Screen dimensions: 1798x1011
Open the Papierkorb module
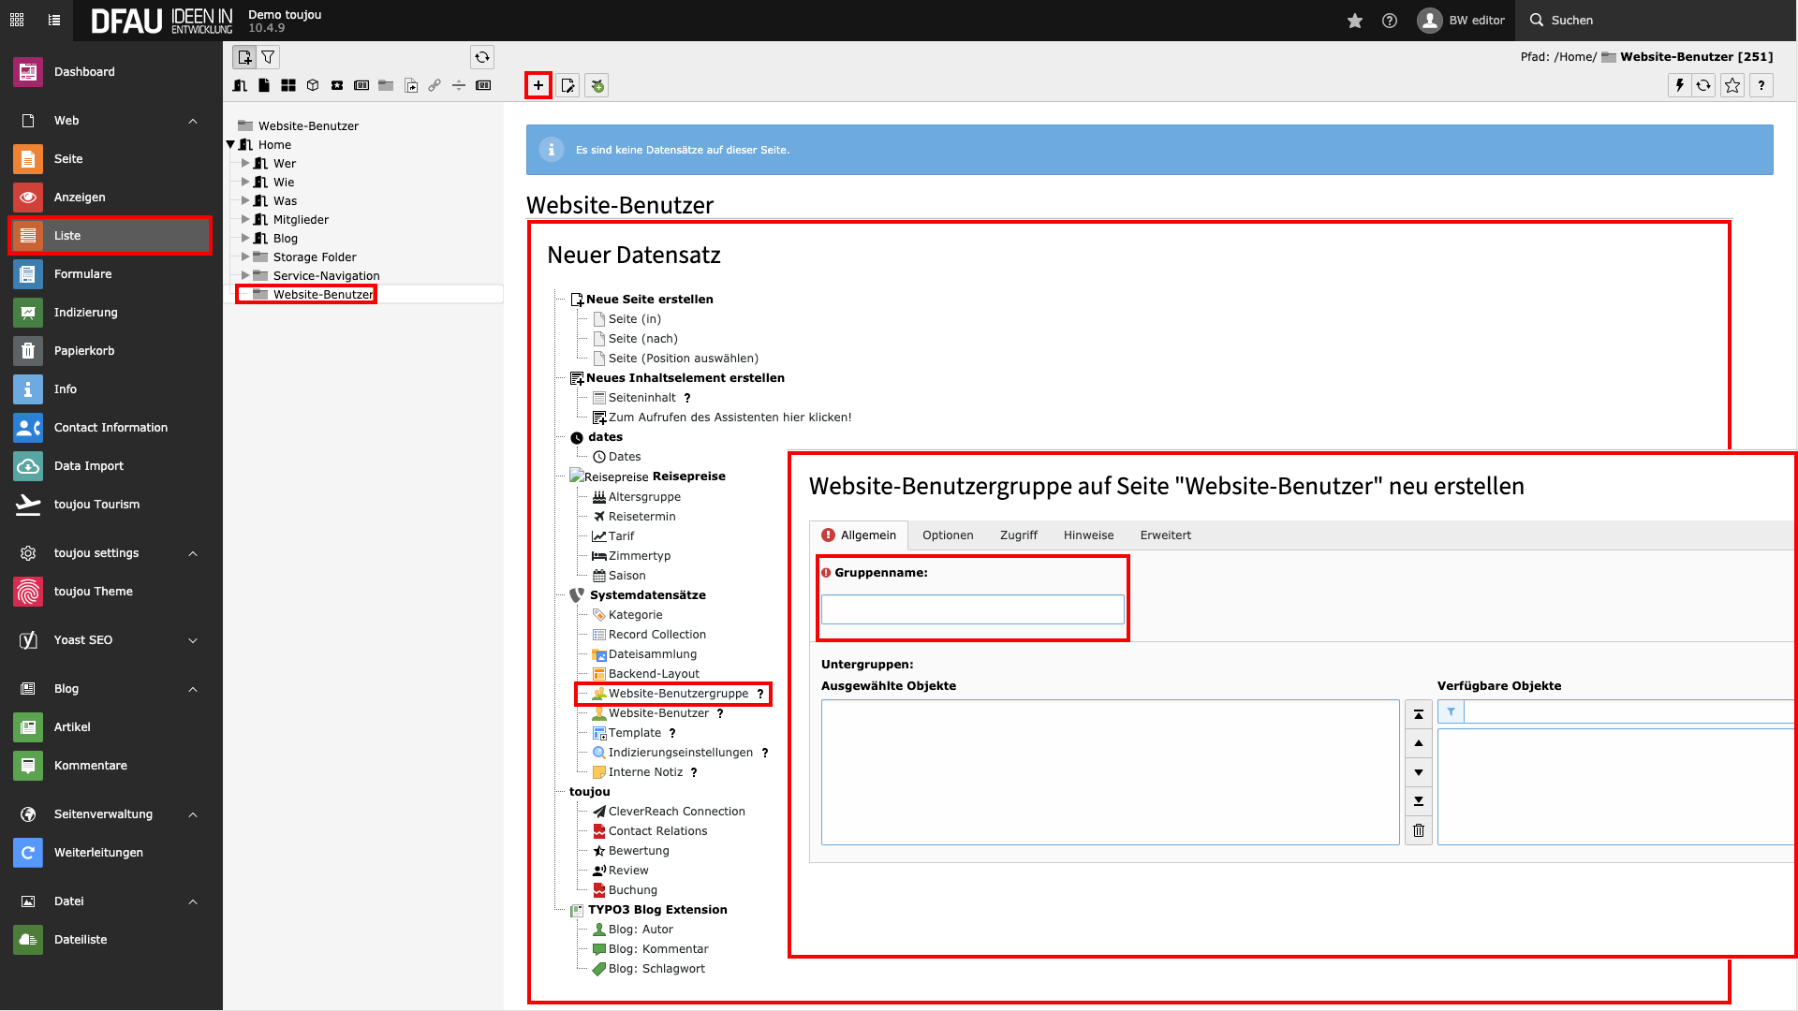tap(84, 351)
